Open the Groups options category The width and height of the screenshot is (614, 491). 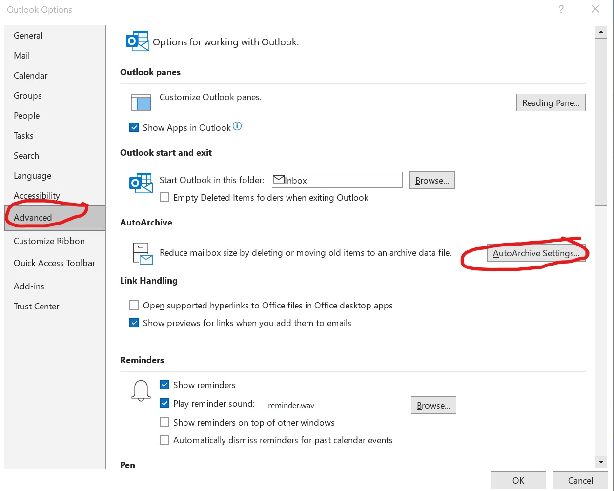click(x=55, y=96)
